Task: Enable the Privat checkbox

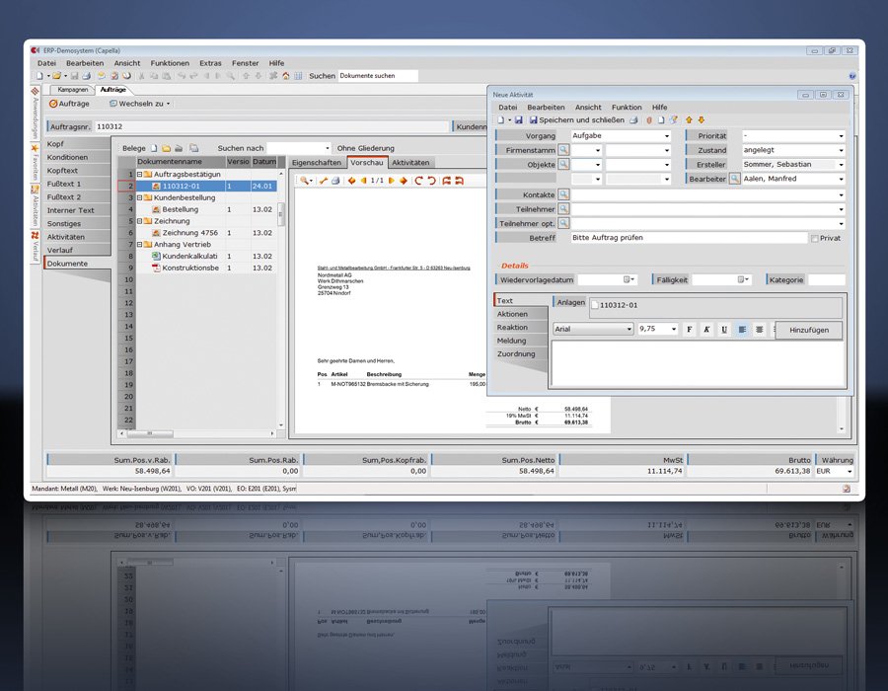Action: pos(814,238)
